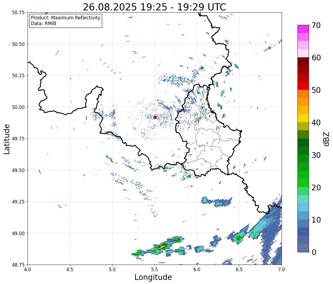Click the 20 tick label on colorbar
333x284 pixels.
[x=316, y=187]
